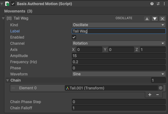This screenshot has width=168, height=114.
Task: Collapse the [0] Tail Wag movement entry
Action: [x=3, y=18]
